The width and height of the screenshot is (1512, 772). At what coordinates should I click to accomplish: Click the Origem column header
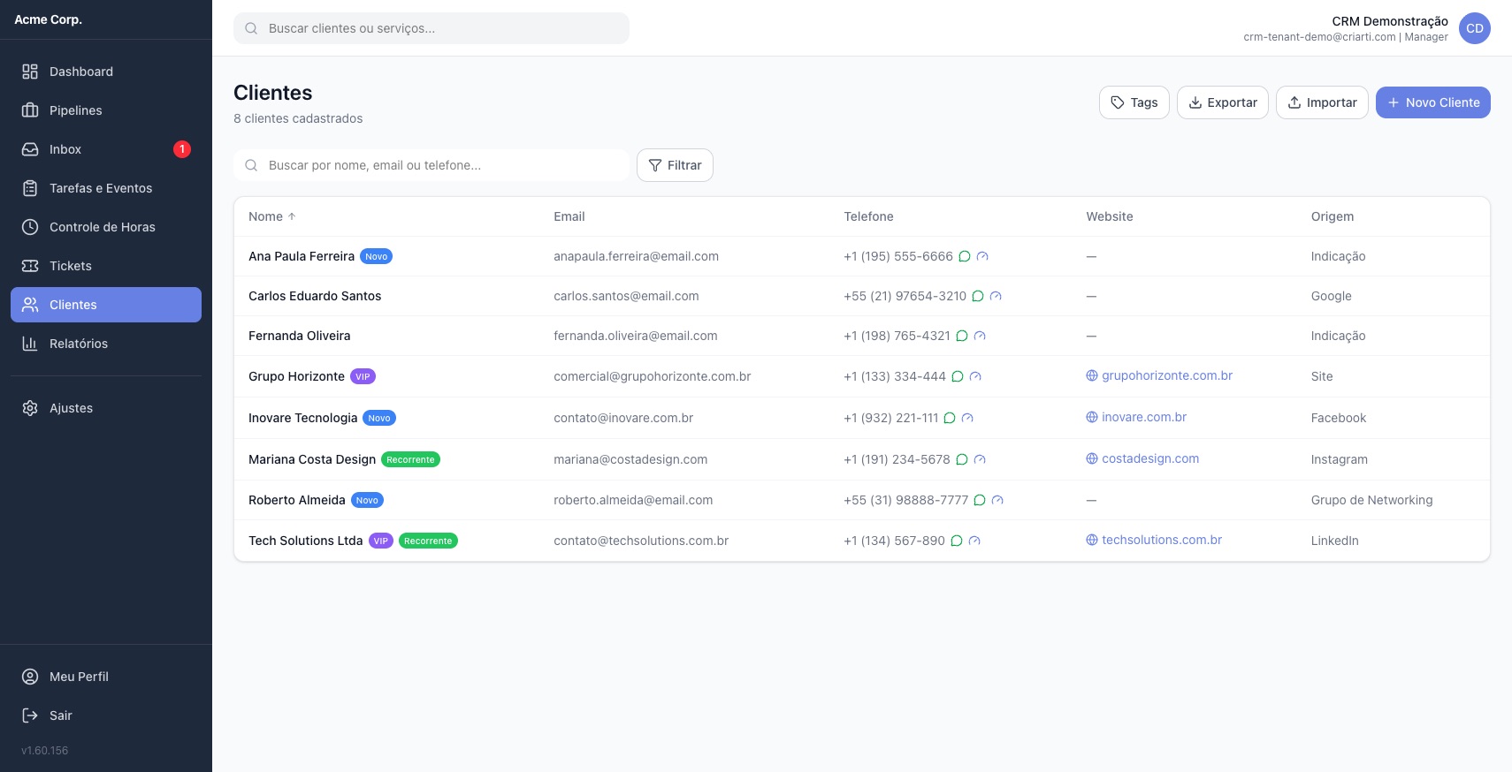tap(1333, 216)
